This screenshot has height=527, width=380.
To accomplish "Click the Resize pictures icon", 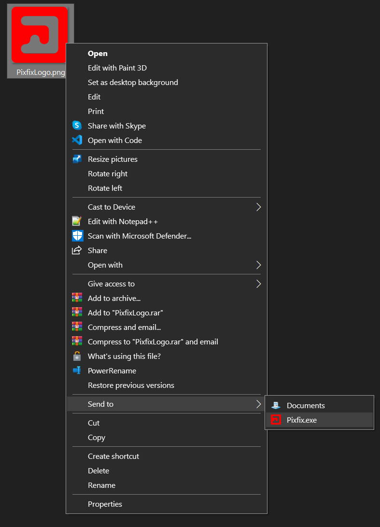I will click(77, 159).
